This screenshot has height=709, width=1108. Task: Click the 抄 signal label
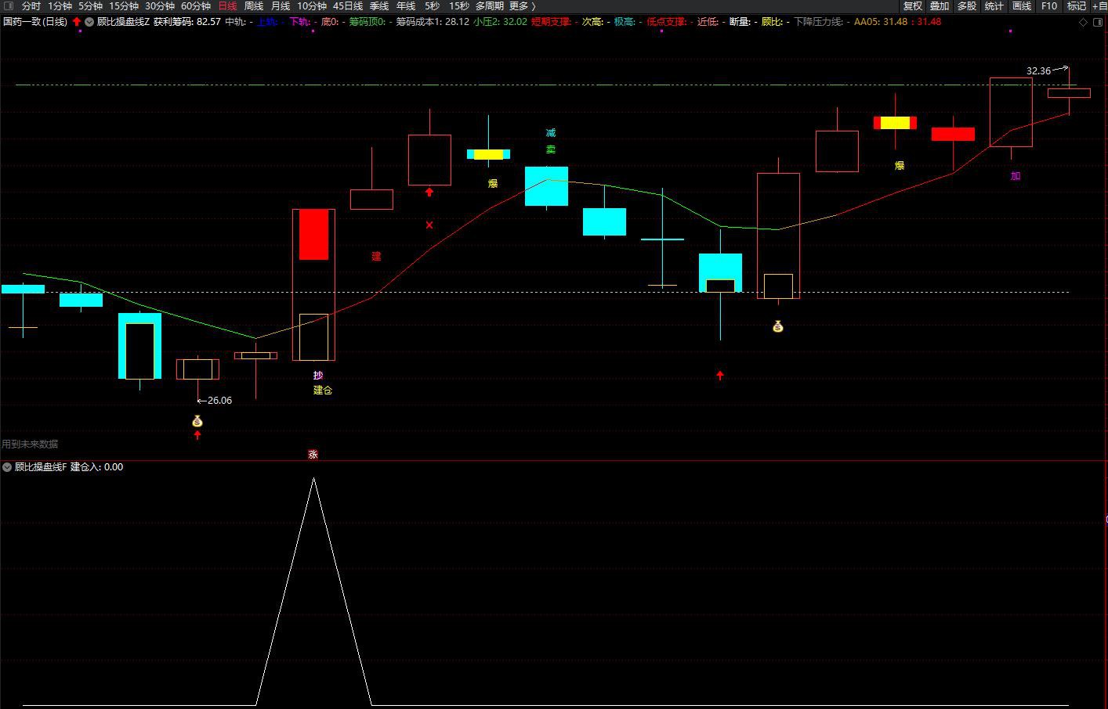[318, 376]
